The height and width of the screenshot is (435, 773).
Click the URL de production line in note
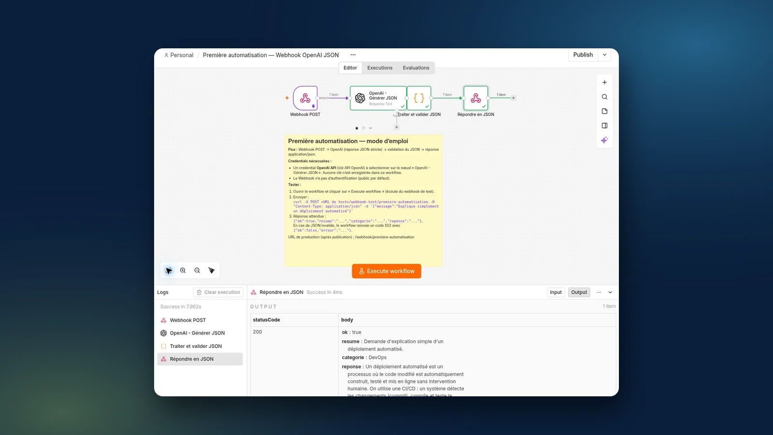pyautogui.click(x=351, y=237)
